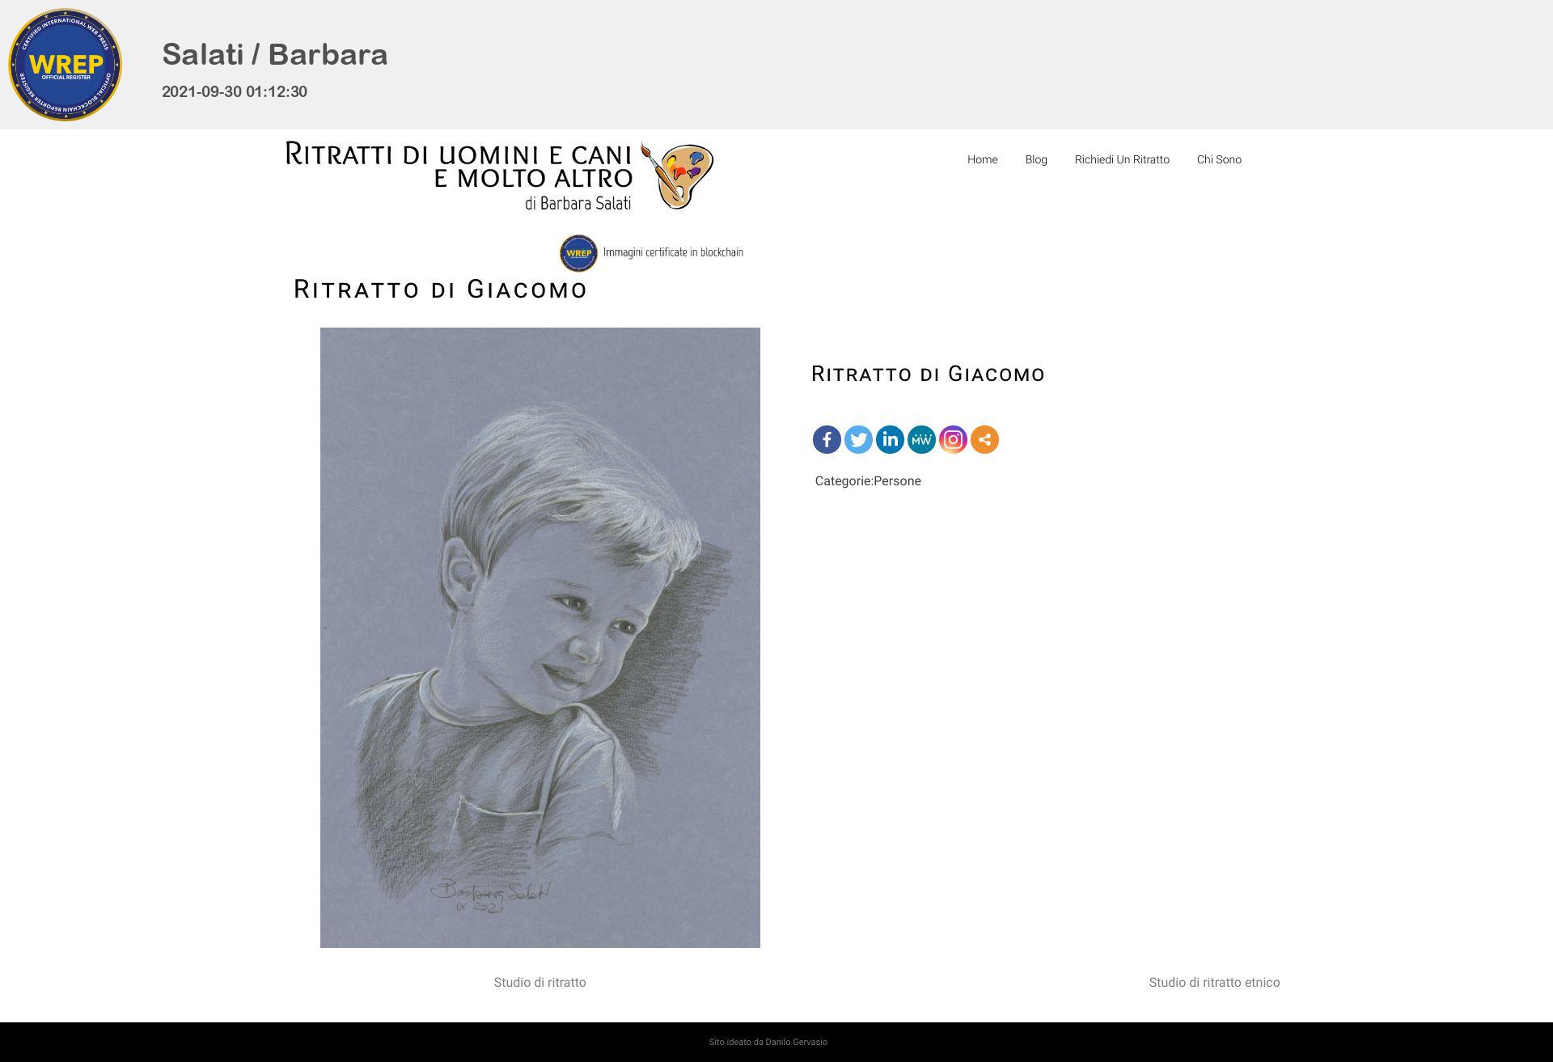This screenshot has width=1553, height=1062.
Task: Share on Facebook icon
Action: (x=827, y=440)
